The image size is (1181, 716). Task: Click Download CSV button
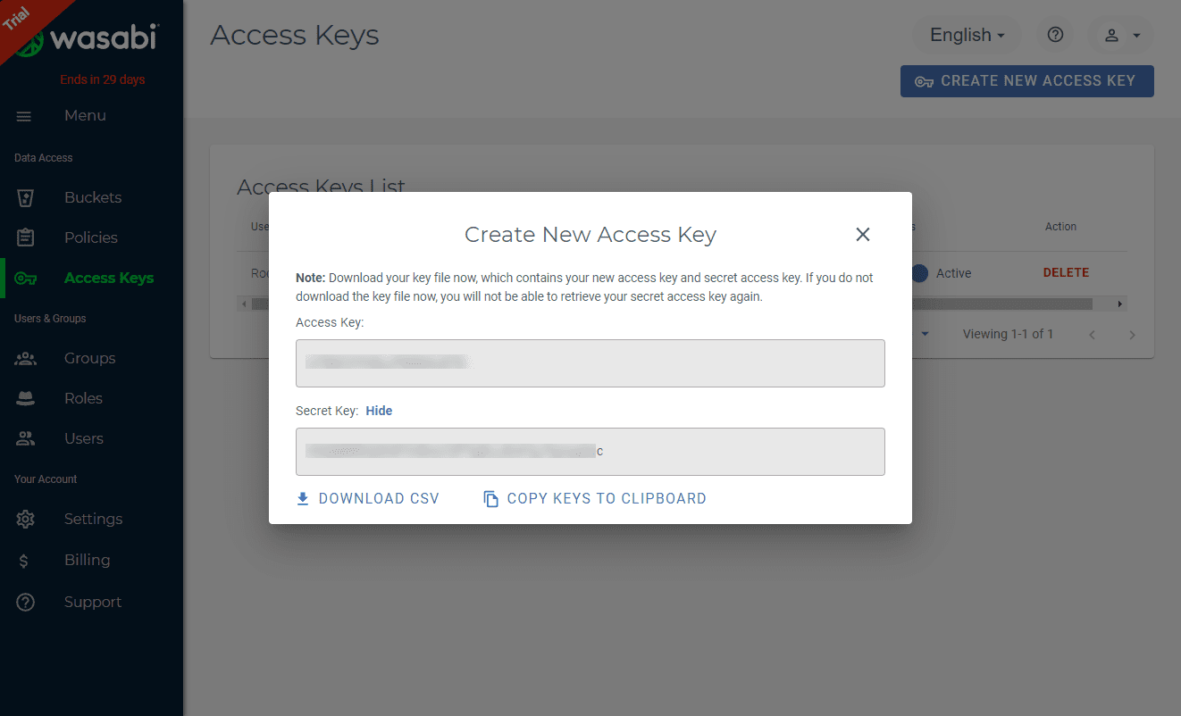pyautogui.click(x=368, y=498)
